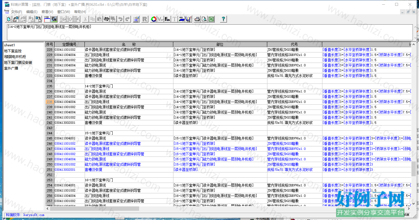Click the 部位 column header

tap(220, 44)
